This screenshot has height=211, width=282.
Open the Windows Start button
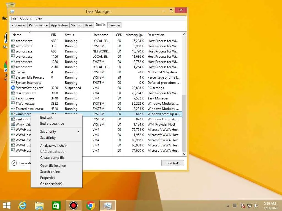pos(7,206)
